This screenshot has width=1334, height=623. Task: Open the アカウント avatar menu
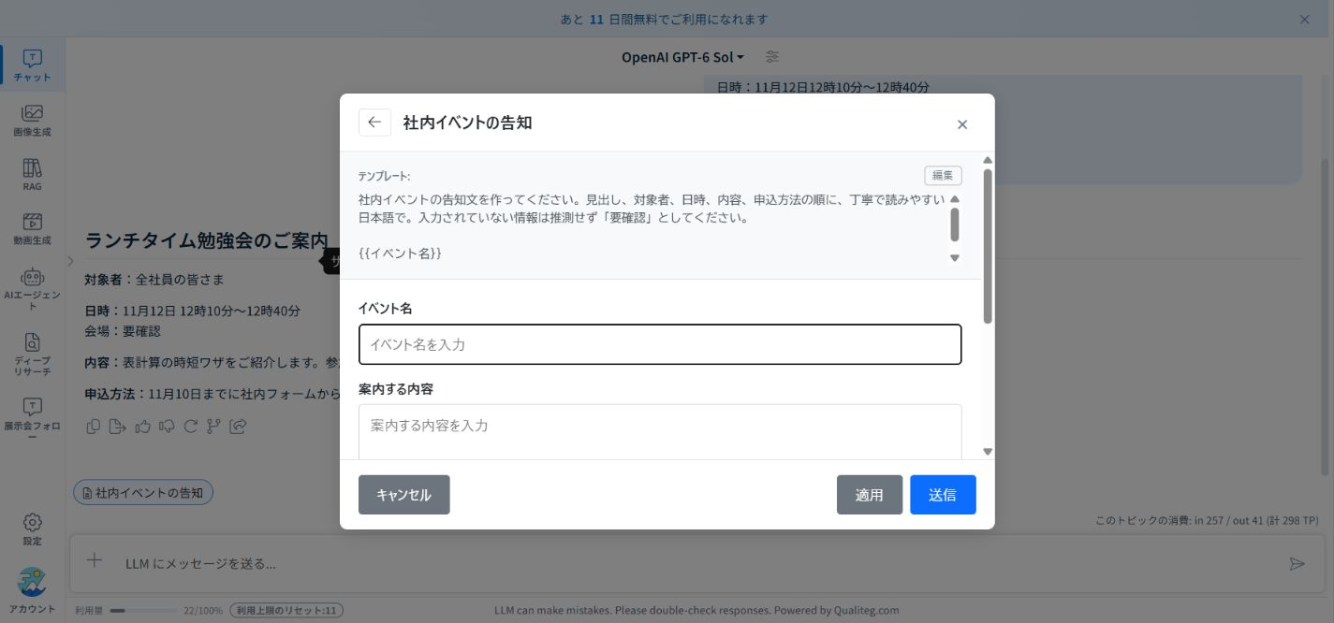tap(33, 591)
